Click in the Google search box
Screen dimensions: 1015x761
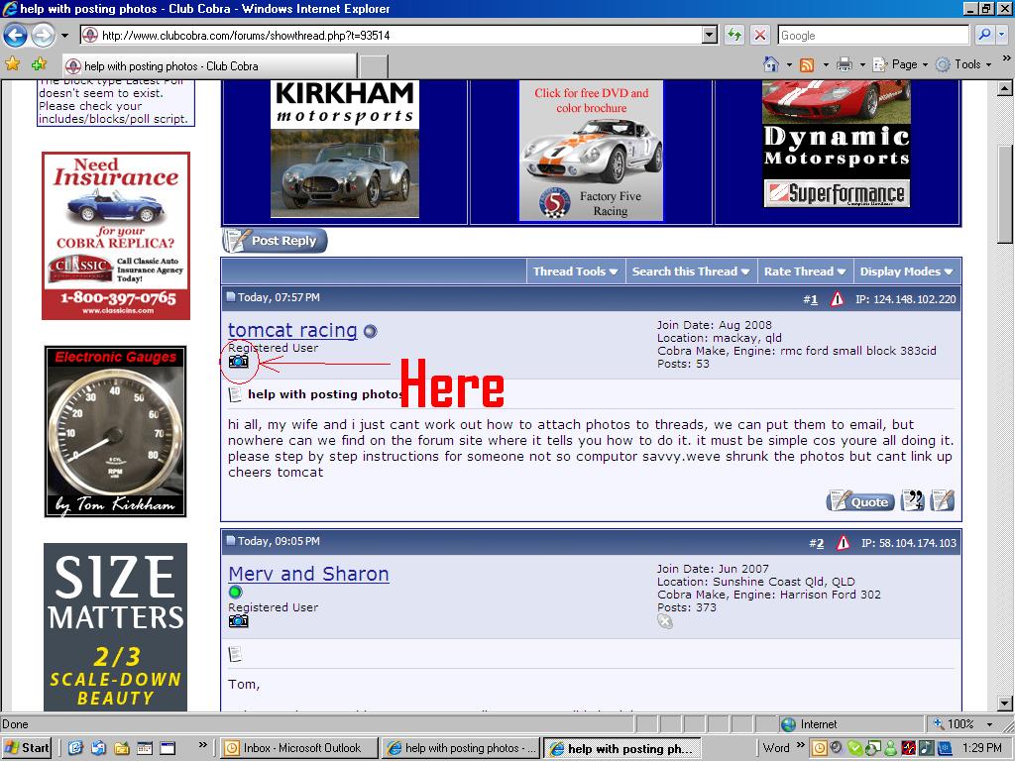pos(872,36)
